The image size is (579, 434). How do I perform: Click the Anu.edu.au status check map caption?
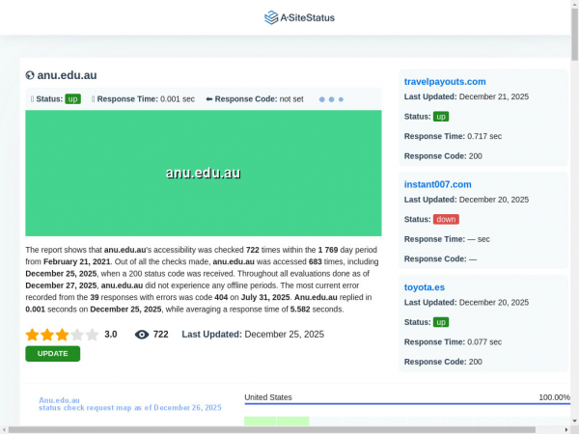129,403
